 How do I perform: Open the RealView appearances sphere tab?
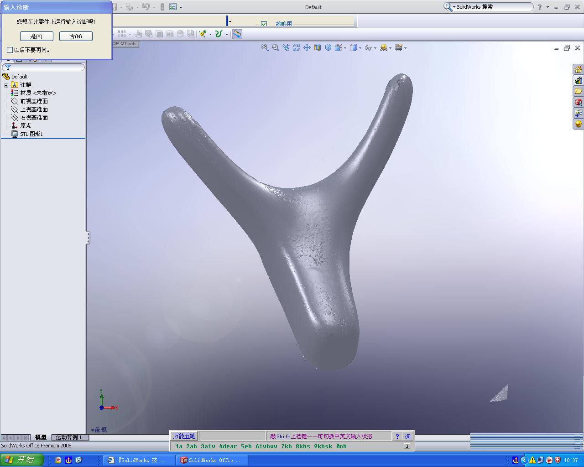coord(578,124)
